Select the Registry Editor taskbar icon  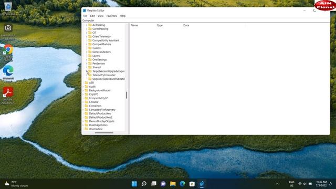point(202,184)
